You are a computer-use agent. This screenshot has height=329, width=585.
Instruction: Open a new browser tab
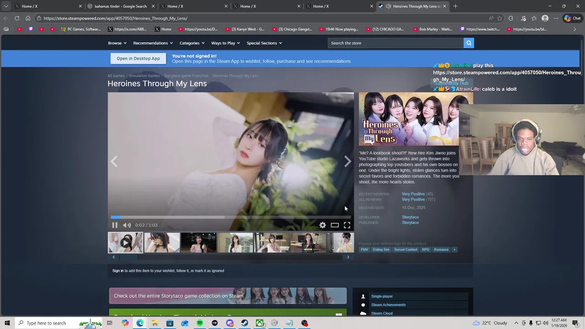(x=455, y=6)
